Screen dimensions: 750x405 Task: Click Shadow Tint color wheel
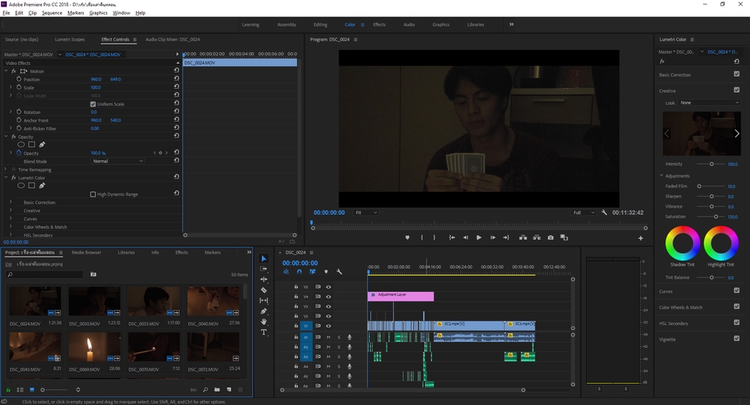point(683,243)
